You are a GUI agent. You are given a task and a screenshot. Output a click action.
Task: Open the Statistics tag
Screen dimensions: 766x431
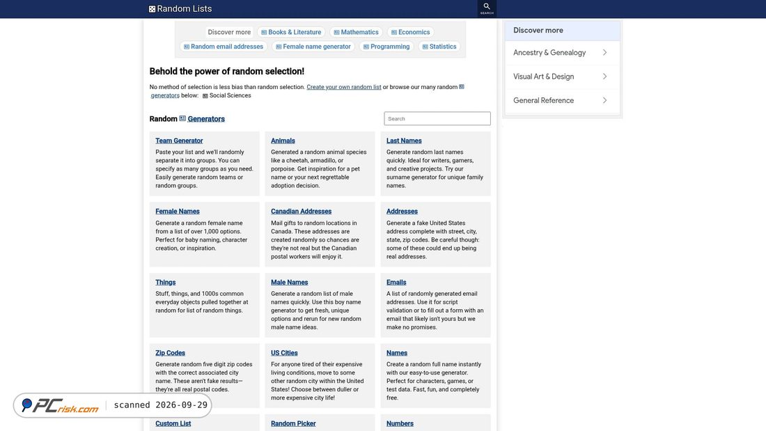coord(439,47)
